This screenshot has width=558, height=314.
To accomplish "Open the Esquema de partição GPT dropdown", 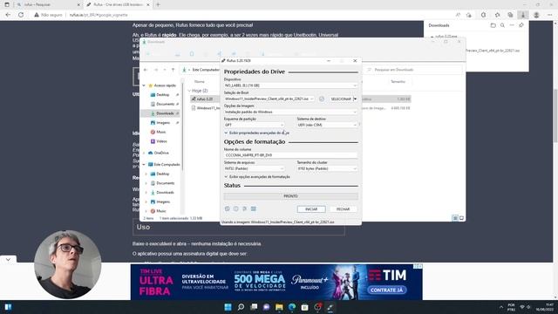I will point(254,125).
